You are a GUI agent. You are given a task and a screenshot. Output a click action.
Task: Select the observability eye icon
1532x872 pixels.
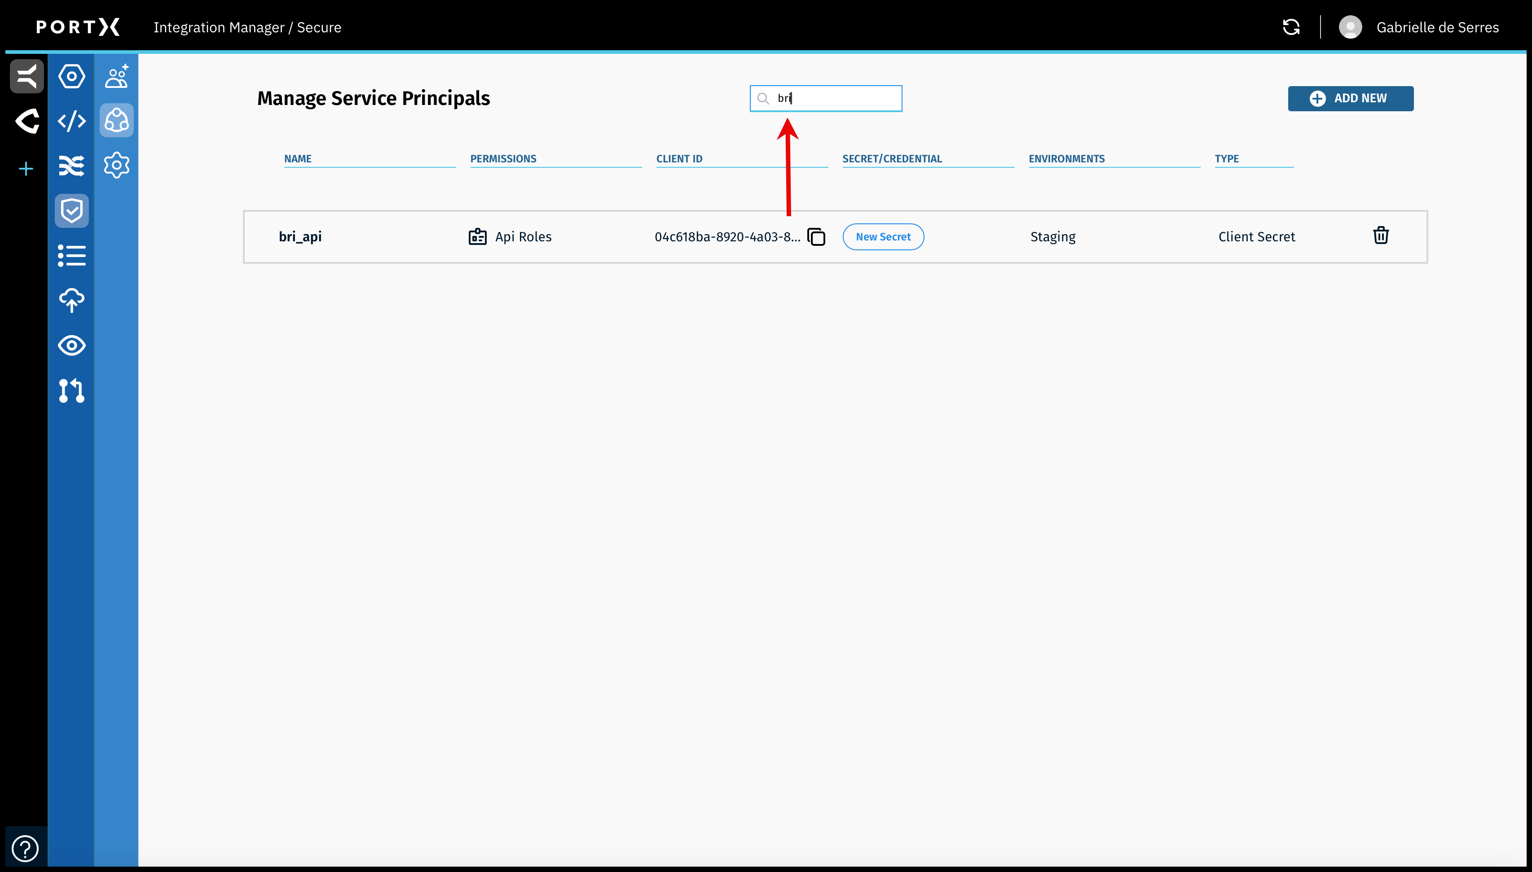pos(71,345)
